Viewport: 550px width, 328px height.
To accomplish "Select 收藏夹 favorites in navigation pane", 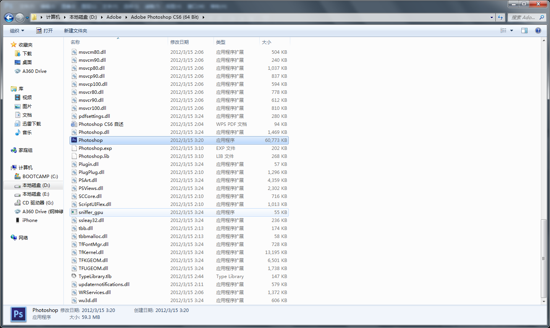I will tap(22, 45).
